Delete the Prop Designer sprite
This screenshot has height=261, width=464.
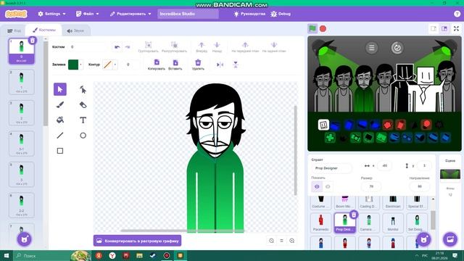coord(354,215)
